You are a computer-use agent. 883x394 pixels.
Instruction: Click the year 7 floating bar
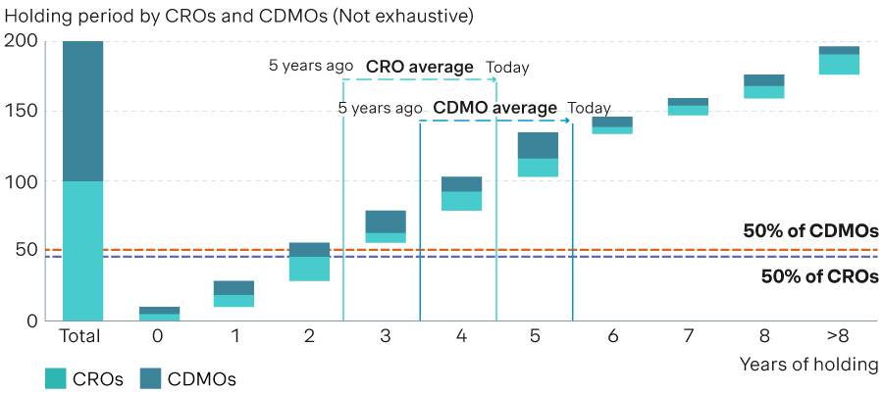tap(688, 107)
